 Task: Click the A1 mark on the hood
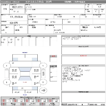(13, 63)
